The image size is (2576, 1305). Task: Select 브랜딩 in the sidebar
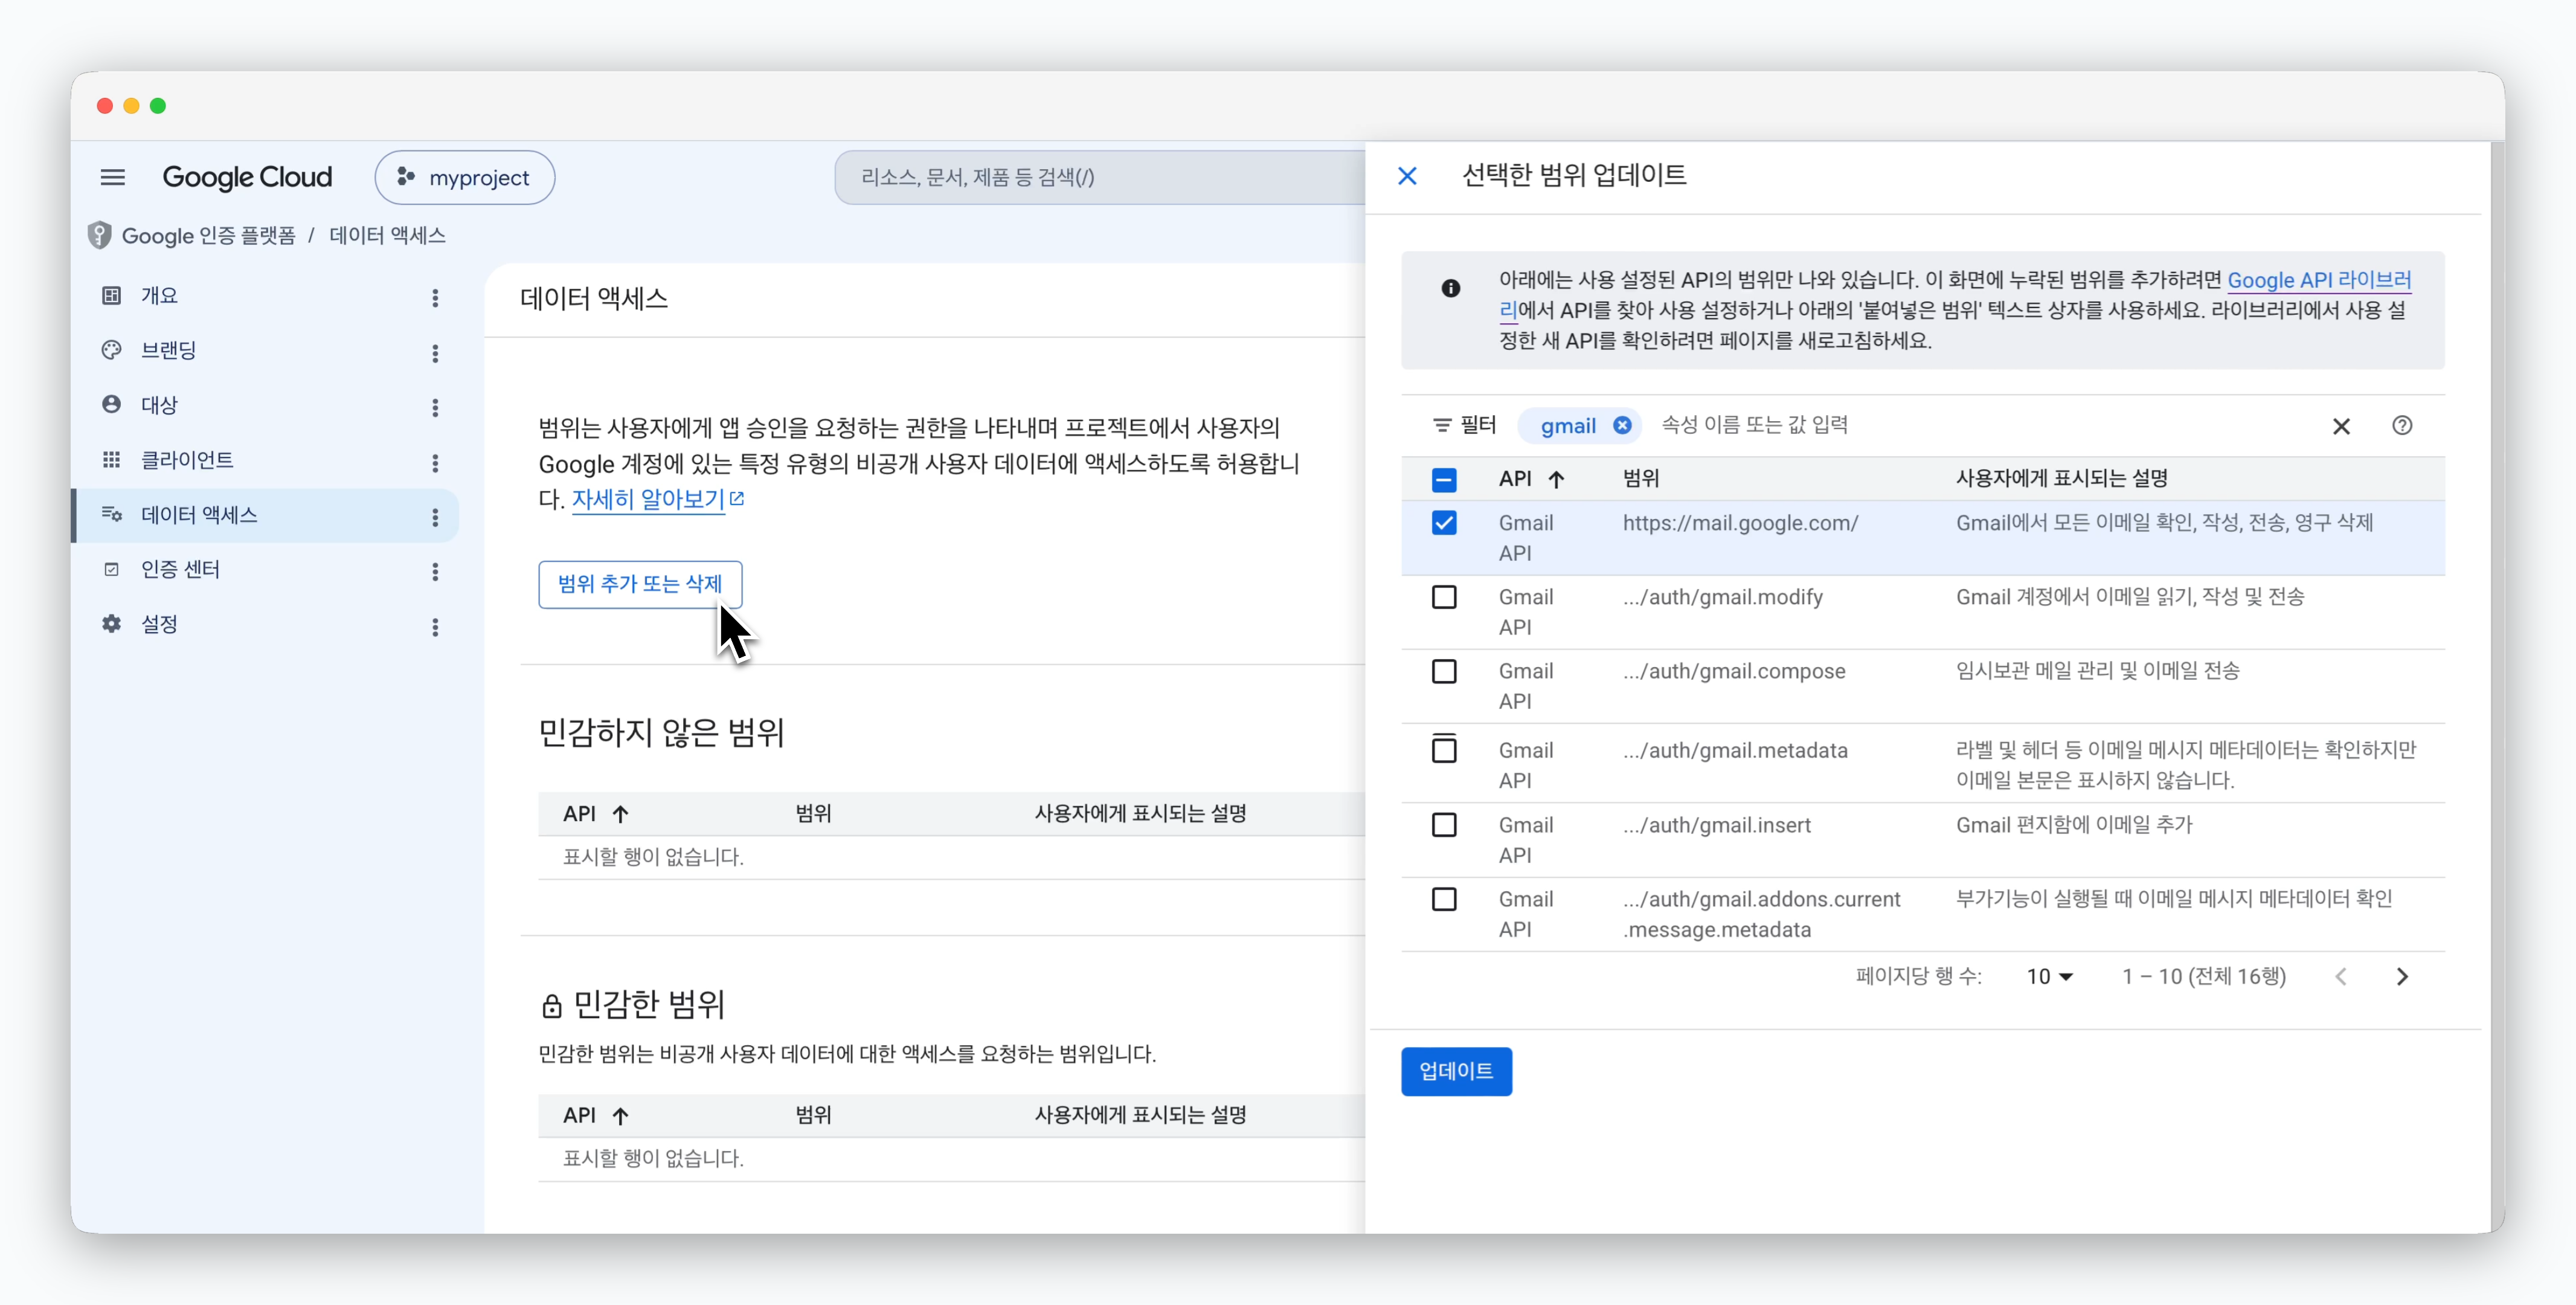click(x=168, y=350)
